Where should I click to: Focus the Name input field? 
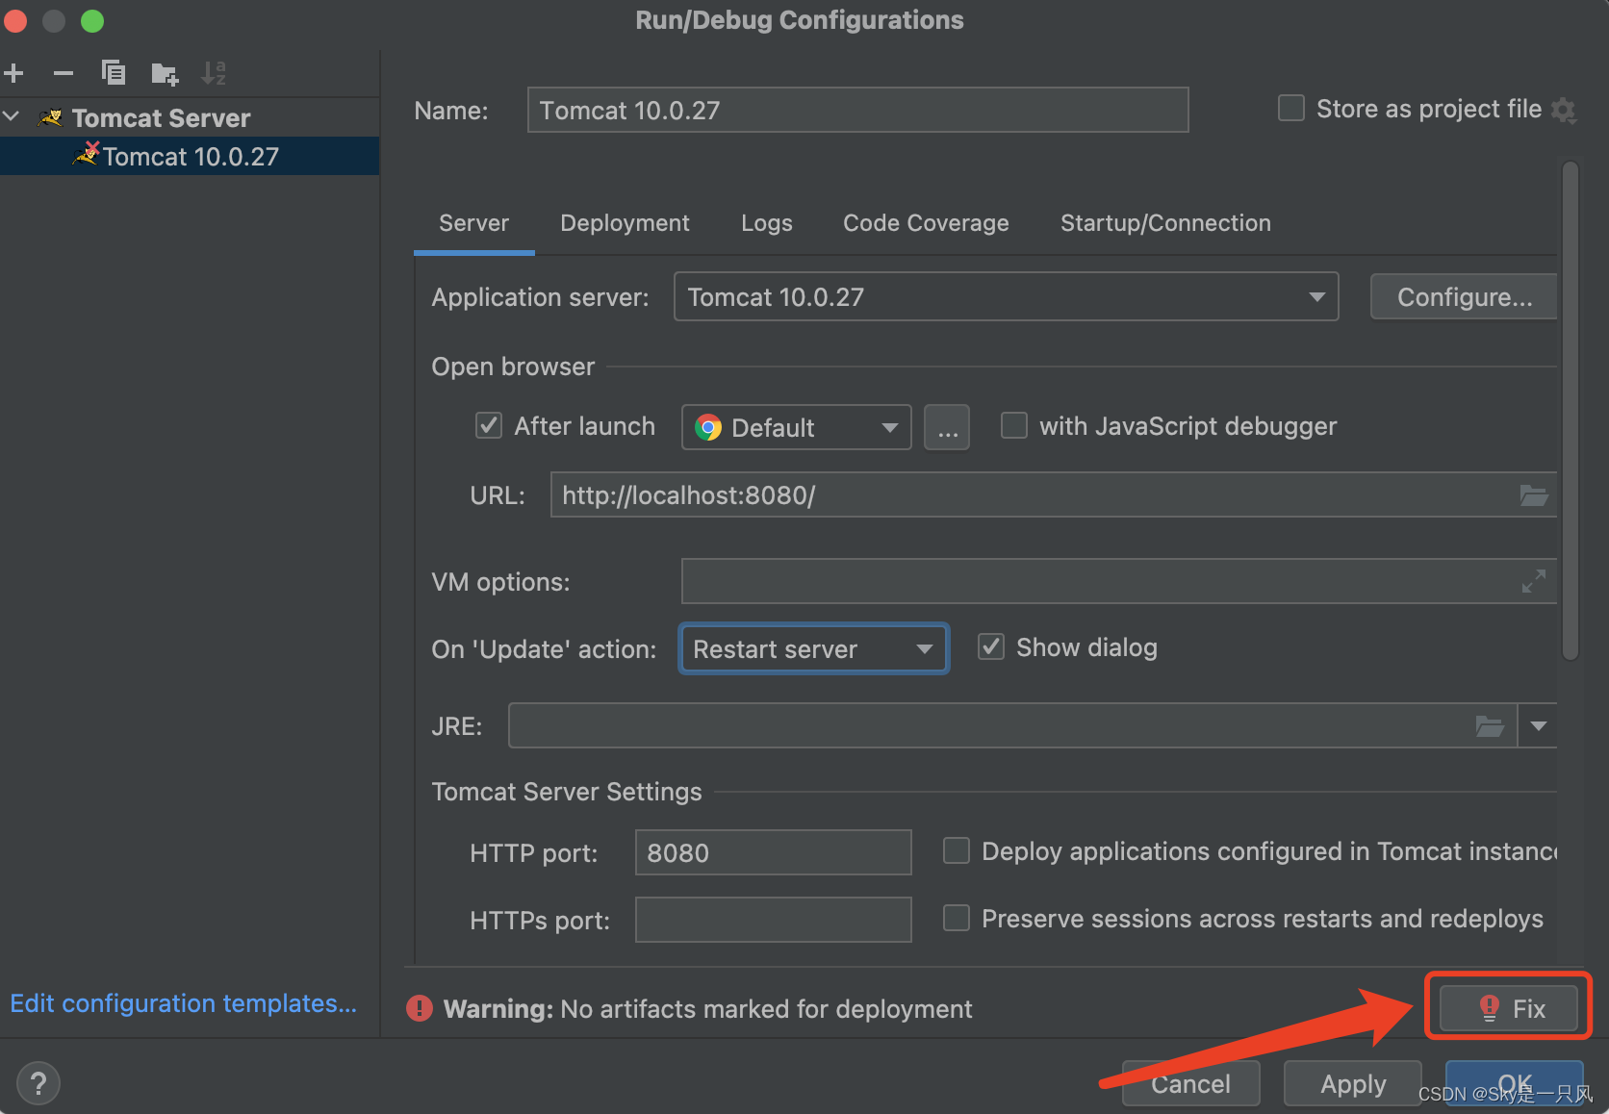(x=857, y=110)
